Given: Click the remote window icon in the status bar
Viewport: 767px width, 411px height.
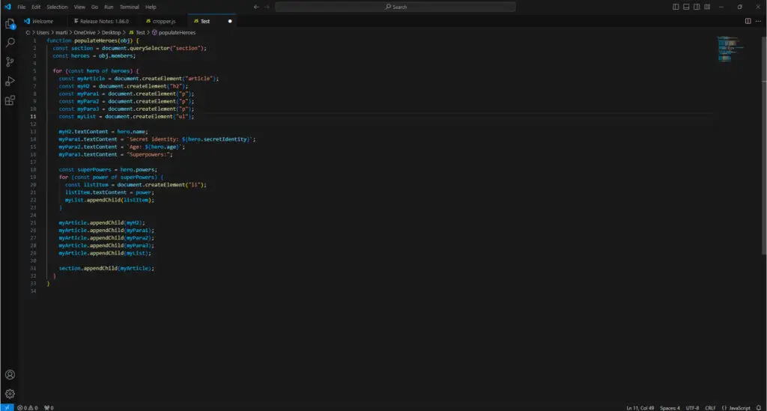Looking at the screenshot, I should (x=7, y=407).
